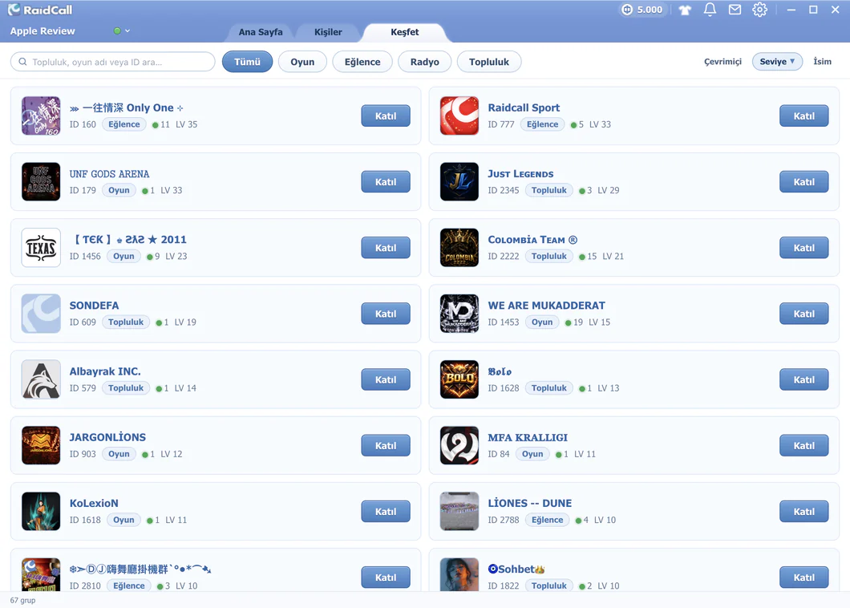Select the Tümü filter pill
Image resolution: width=850 pixels, height=608 pixels.
(x=247, y=62)
